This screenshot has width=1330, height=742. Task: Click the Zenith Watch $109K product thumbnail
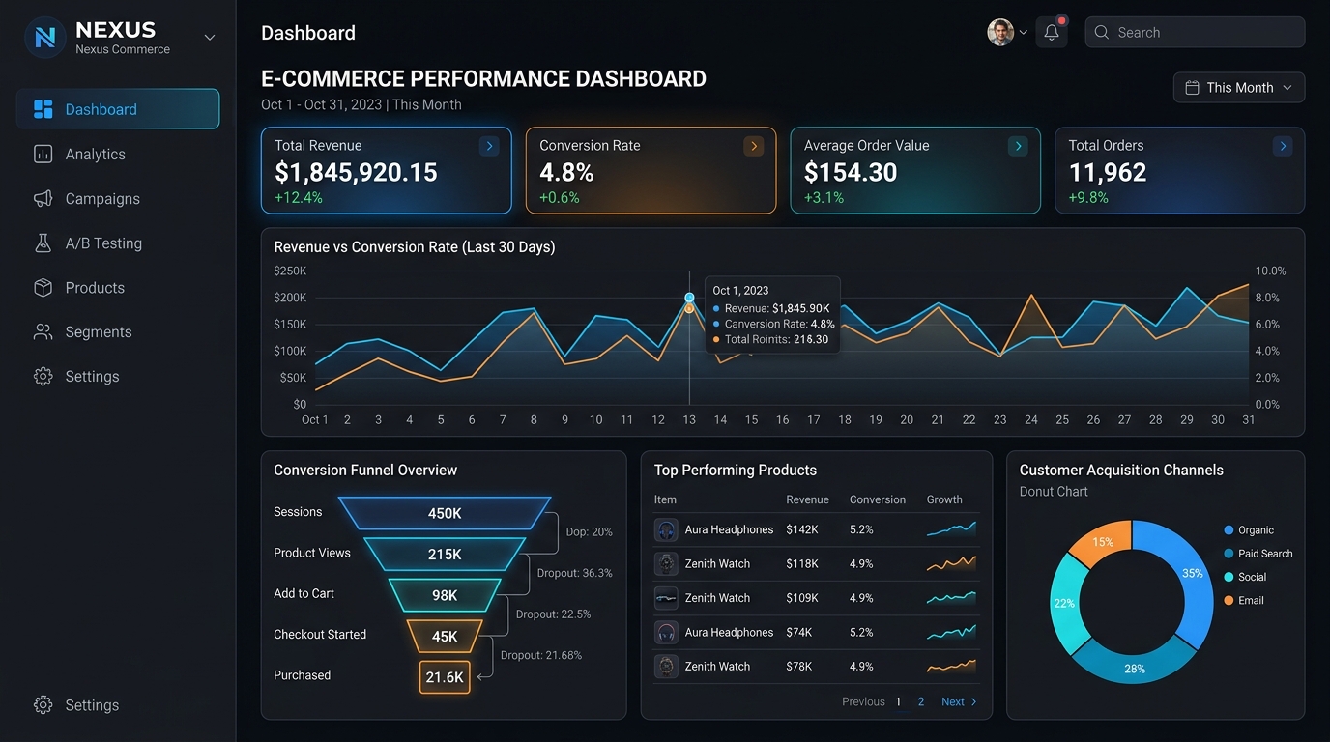pos(666,598)
